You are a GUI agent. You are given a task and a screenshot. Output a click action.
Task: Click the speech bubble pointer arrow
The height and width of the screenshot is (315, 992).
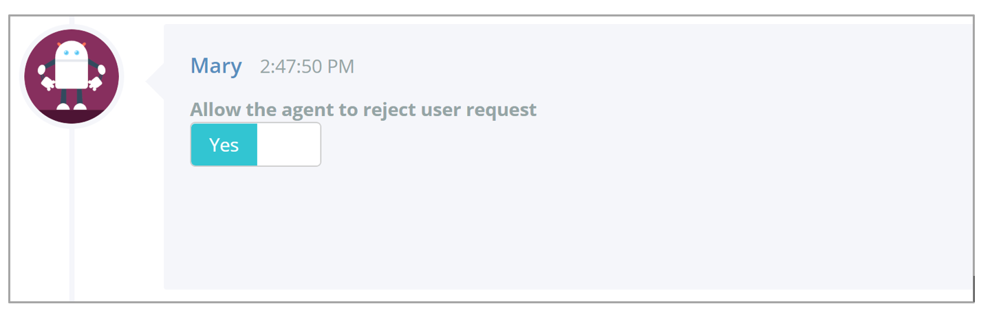155,82
